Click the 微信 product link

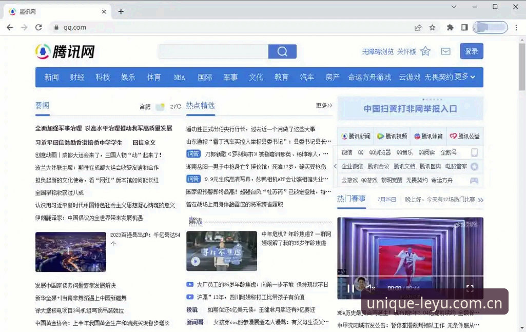[347, 152]
